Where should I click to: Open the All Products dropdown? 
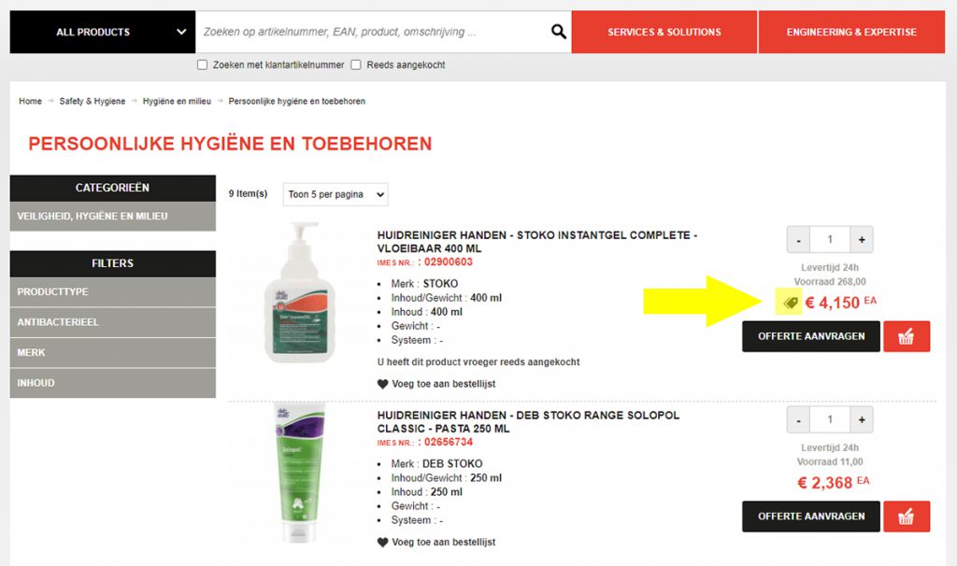[x=103, y=32]
